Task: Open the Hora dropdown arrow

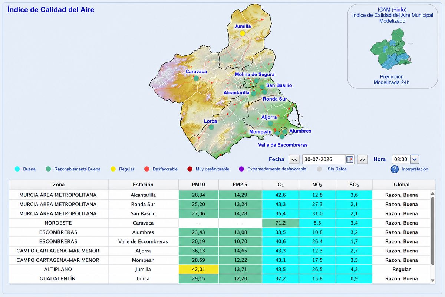Action: click(415, 159)
